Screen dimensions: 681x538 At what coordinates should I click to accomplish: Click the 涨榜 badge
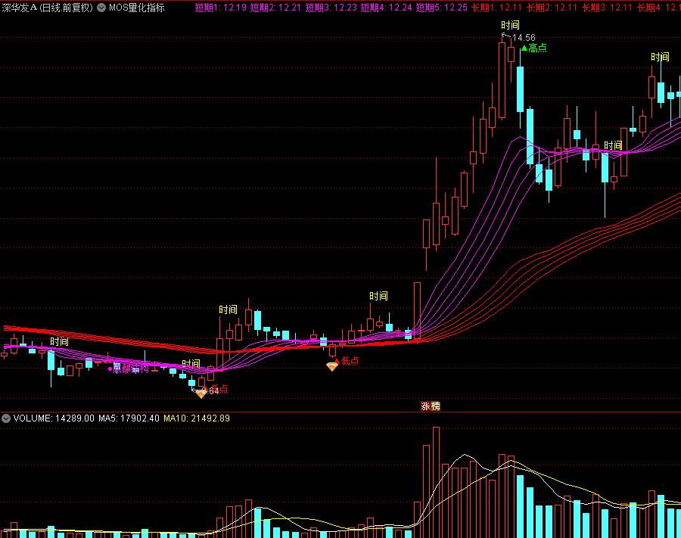click(x=431, y=406)
